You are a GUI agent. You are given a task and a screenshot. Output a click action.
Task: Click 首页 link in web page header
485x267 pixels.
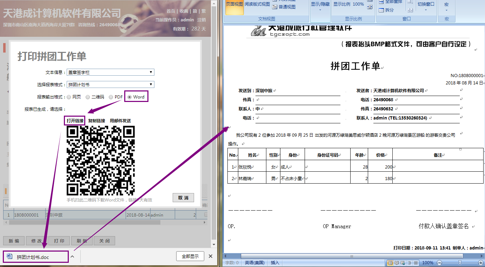point(171,11)
